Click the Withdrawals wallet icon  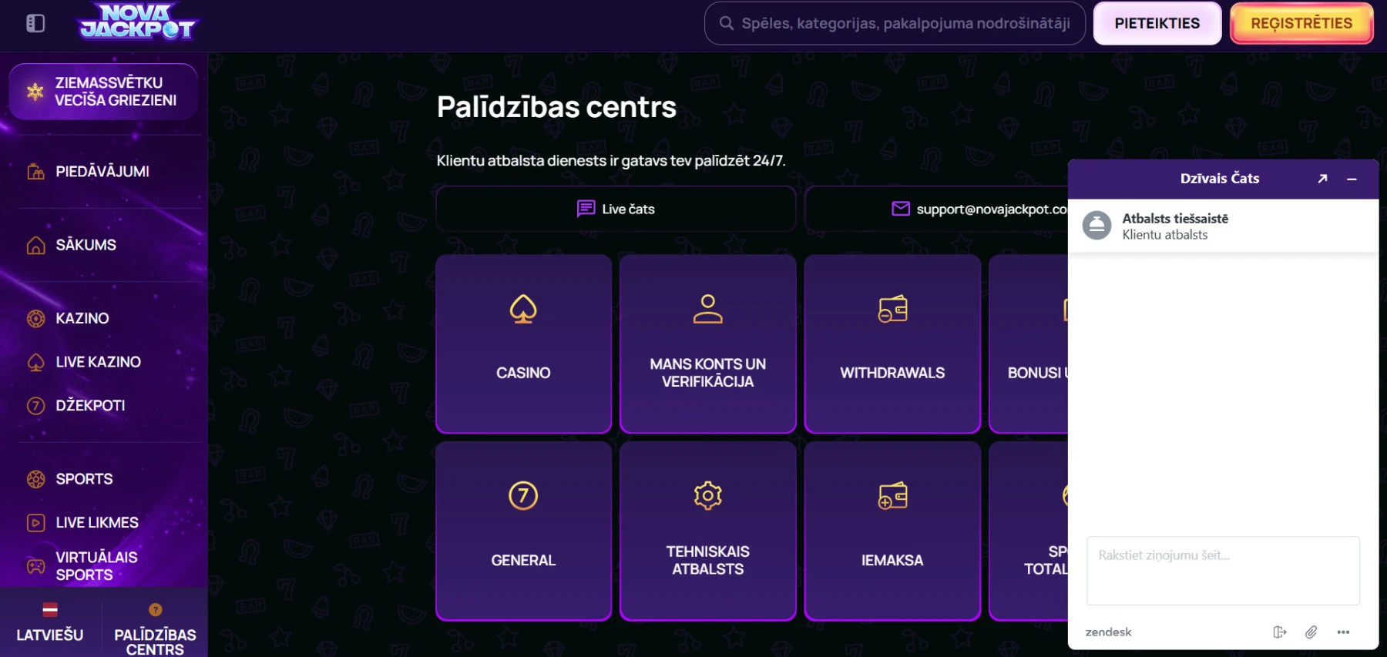(892, 310)
